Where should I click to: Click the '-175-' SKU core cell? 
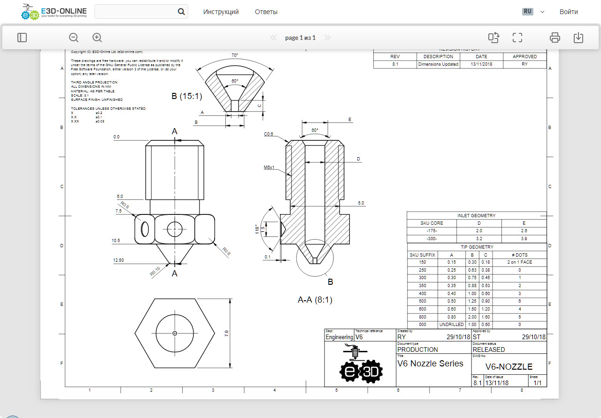(x=431, y=231)
